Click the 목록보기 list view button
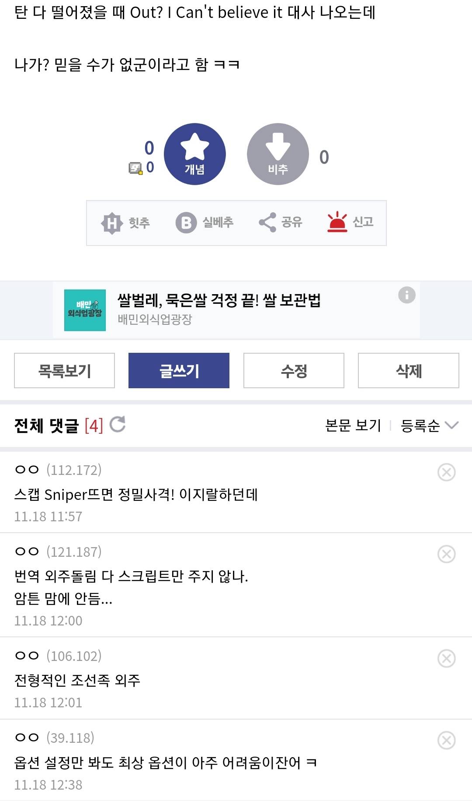The height and width of the screenshot is (801, 472). pyautogui.click(x=64, y=371)
